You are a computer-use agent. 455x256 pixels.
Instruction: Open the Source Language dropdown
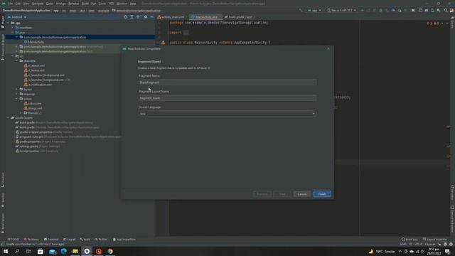click(227, 114)
